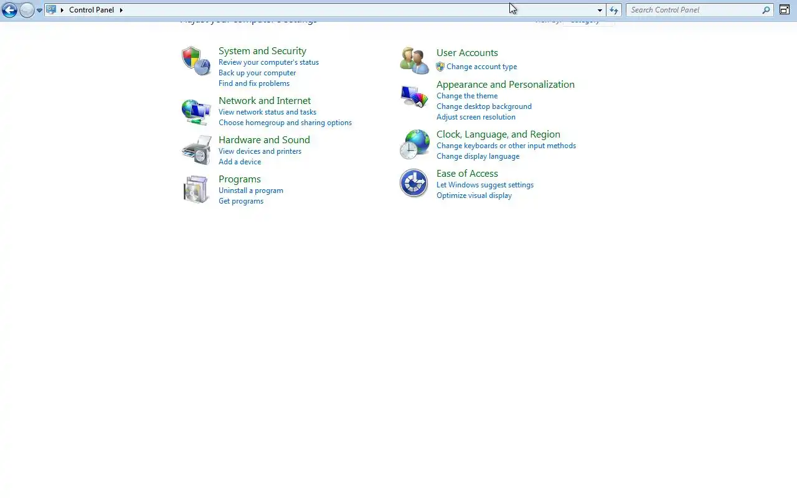Click the restore window button at top right
Image resolution: width=797 pixels, height=498 pixels.
point(785,9)
